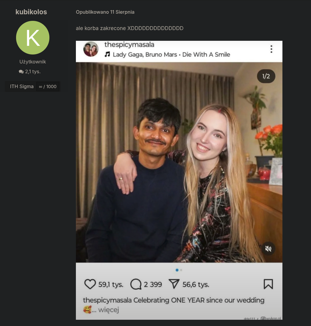311x326 pixels.
Task: Open the three-dot options menu
Action: coord(271,49)
